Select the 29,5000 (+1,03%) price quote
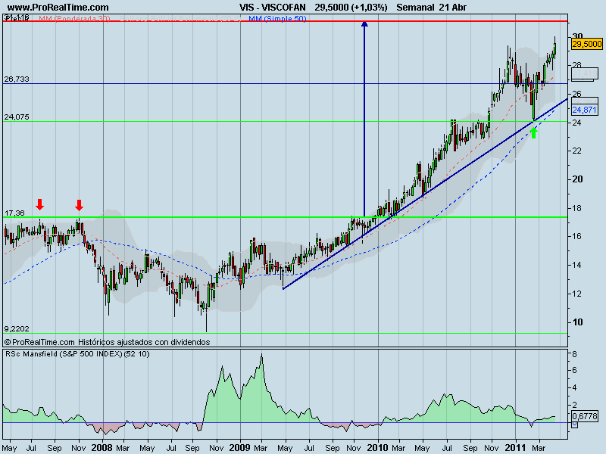Viewport: 606px width, 454px height. tap(351, 7)
